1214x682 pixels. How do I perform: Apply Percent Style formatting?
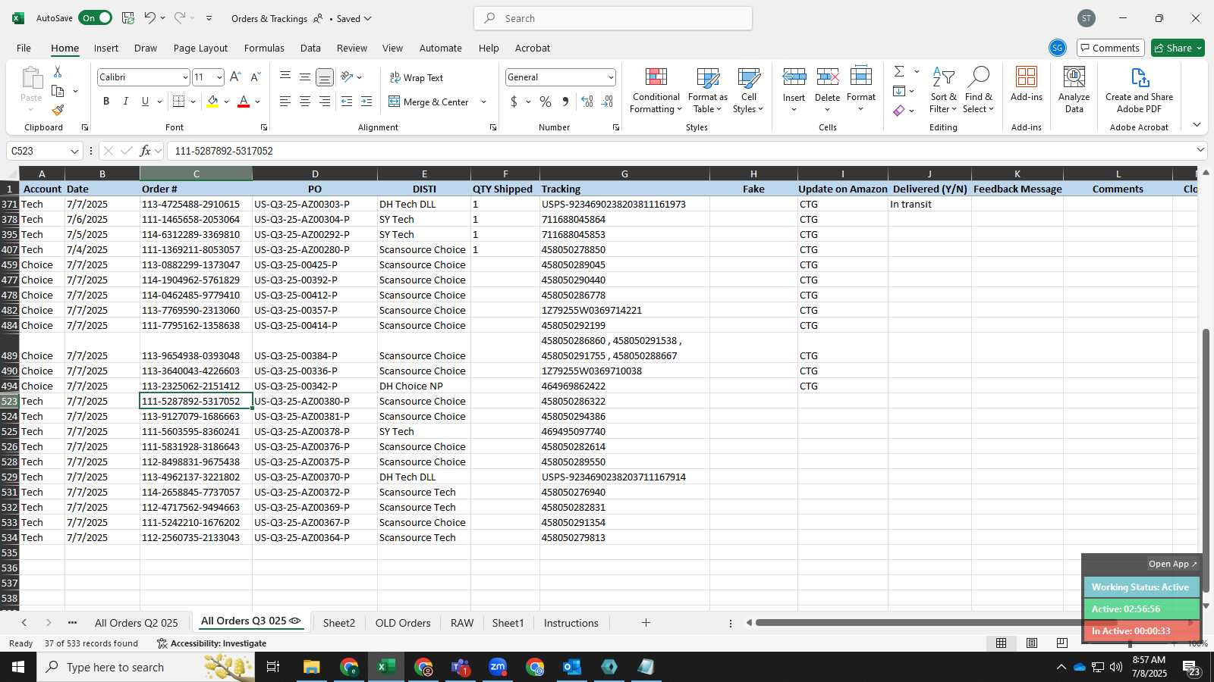pyautogui.click(x=546, y=102)
